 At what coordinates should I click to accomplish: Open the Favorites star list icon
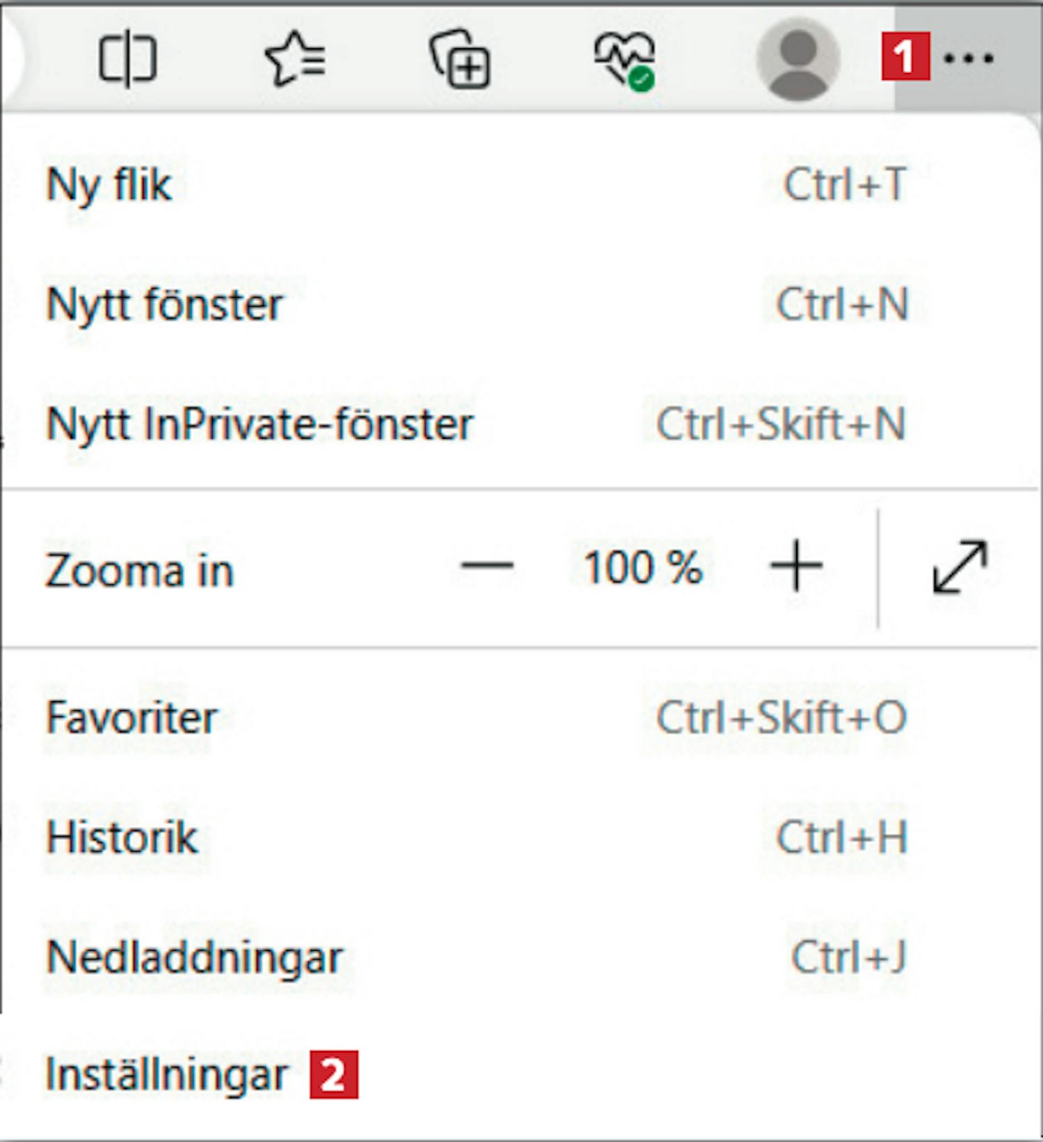click(295, 59)
